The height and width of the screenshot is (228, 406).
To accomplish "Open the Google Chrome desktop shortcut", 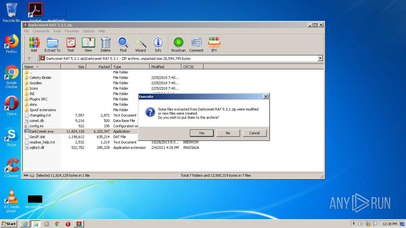I will pos(11,77).
